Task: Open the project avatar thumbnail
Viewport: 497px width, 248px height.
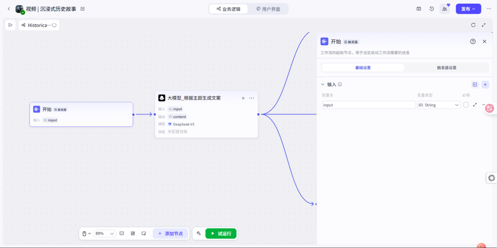Action: click(20, 9)
